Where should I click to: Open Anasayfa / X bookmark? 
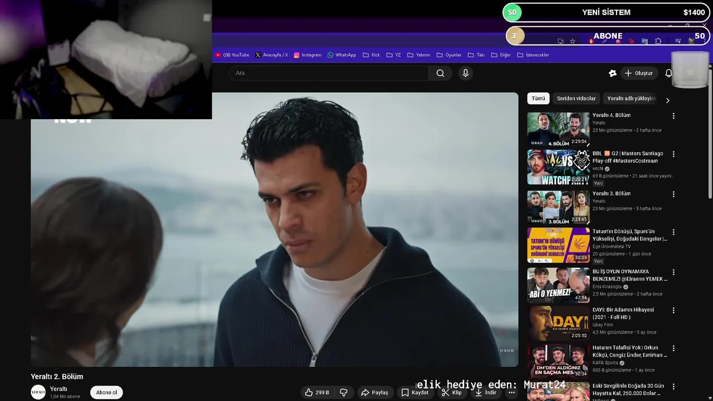[x=272, y=55]
